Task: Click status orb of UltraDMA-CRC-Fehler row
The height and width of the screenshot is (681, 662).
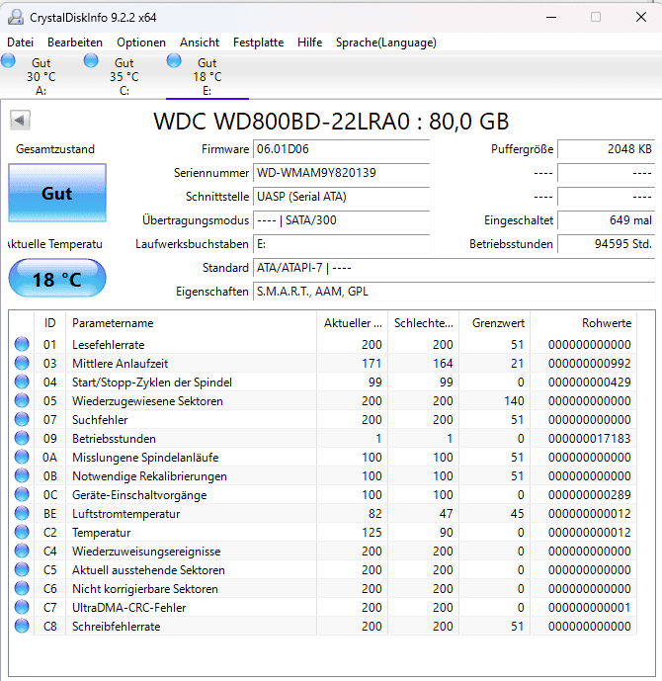Action: (22, 608)
